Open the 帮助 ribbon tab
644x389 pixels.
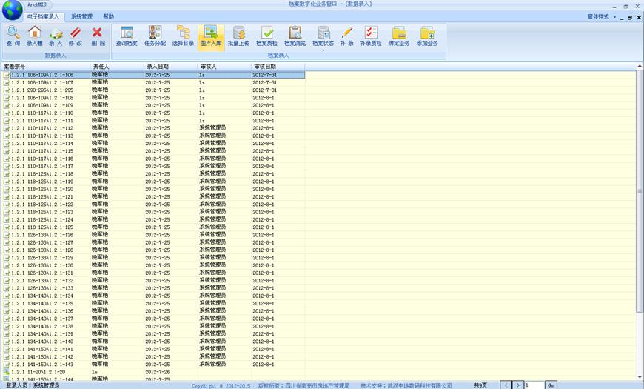click(108, 16)
